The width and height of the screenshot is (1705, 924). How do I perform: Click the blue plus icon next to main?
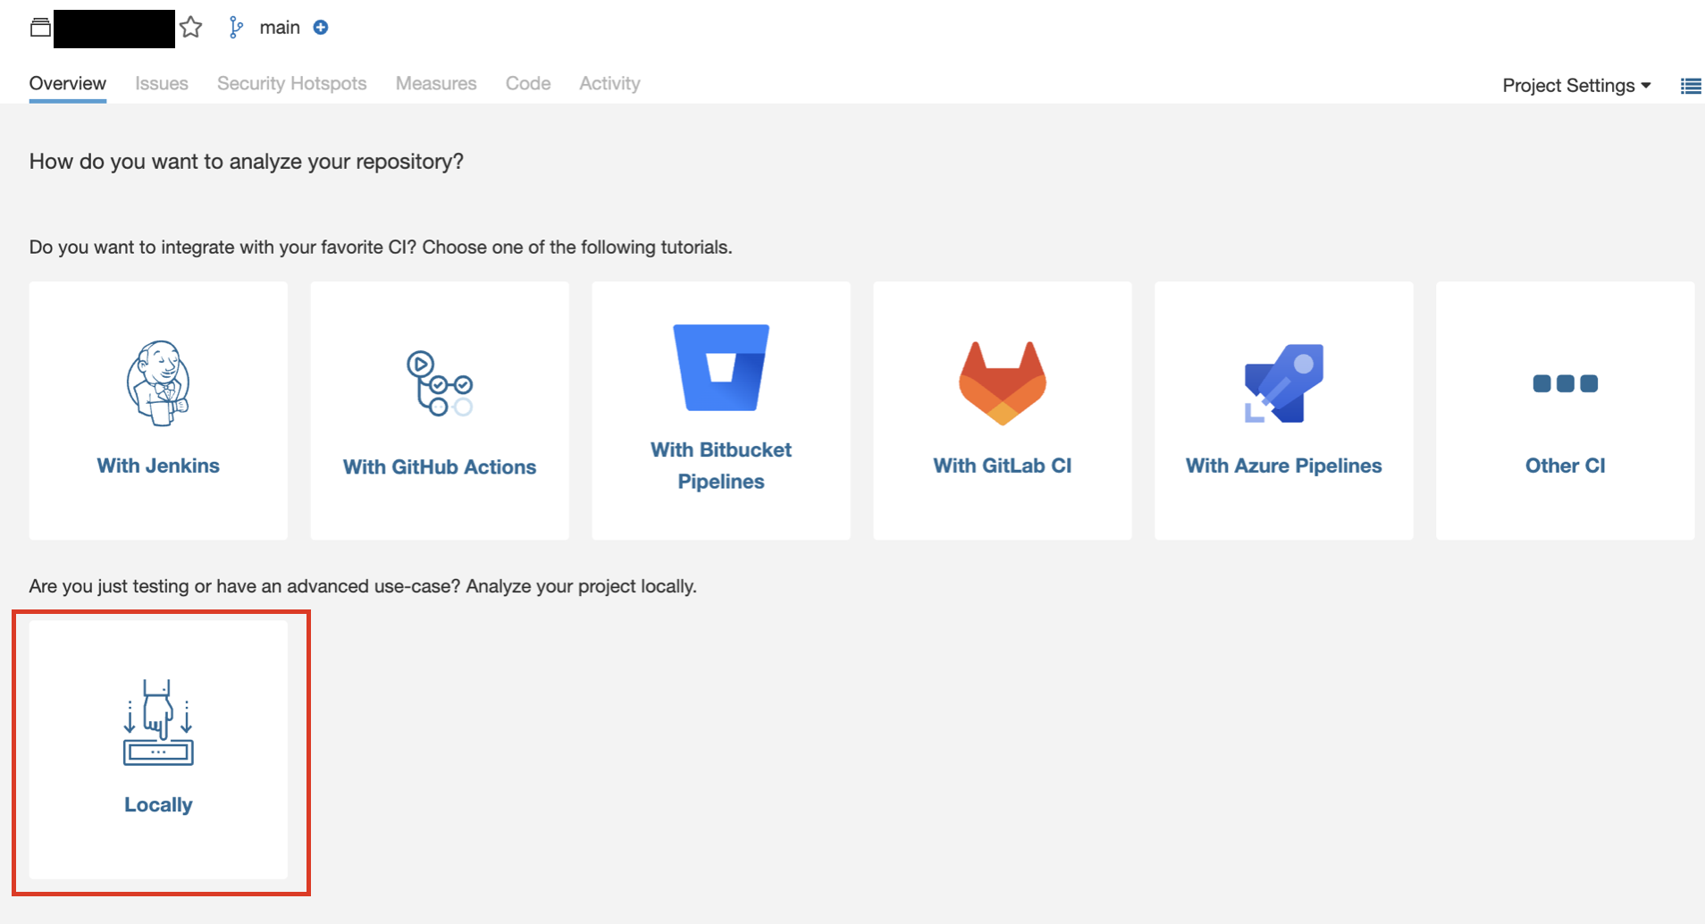pos(321,28)
